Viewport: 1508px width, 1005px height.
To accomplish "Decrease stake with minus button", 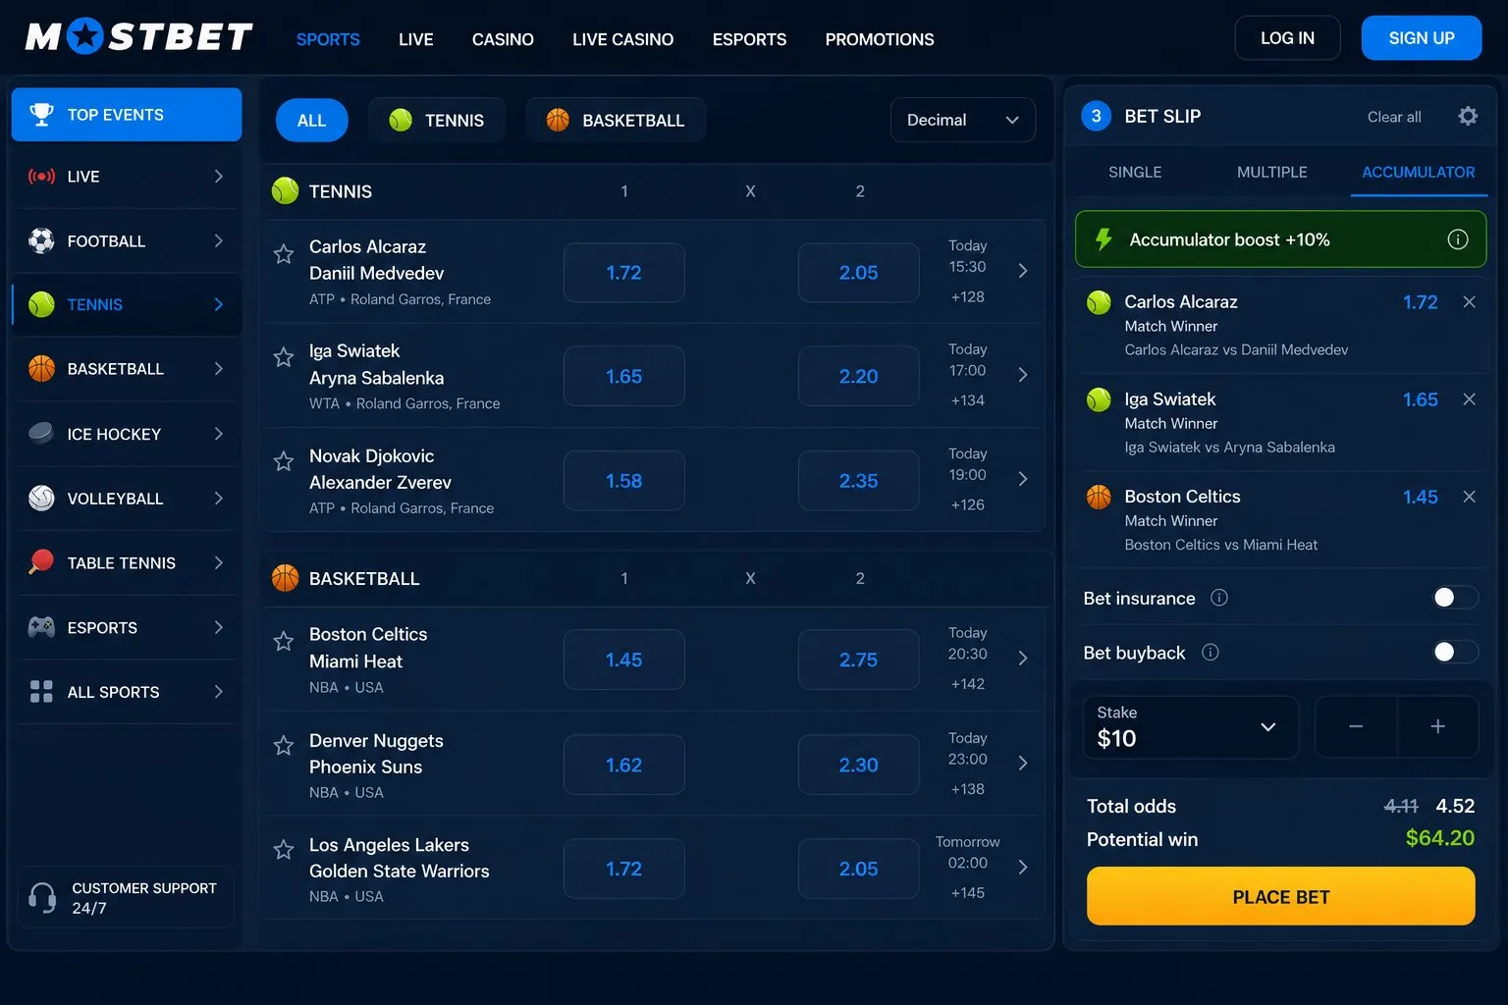I will [x=1356, y=726].
